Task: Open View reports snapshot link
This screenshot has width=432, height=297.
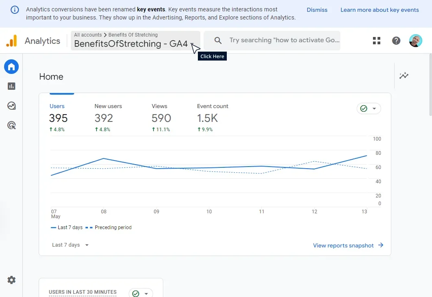Action: pos(343,245)
